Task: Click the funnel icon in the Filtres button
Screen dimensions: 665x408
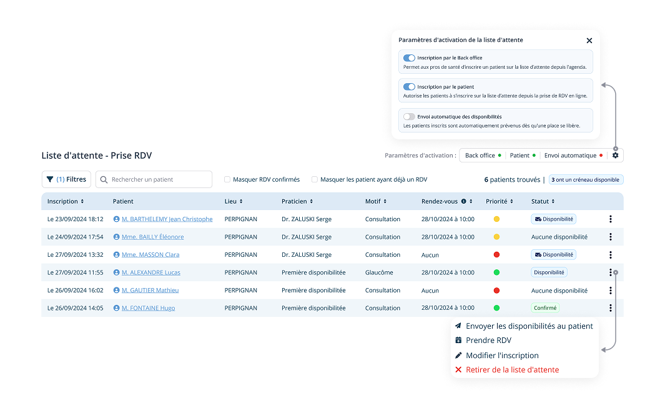Action: (x=50, y=179)
